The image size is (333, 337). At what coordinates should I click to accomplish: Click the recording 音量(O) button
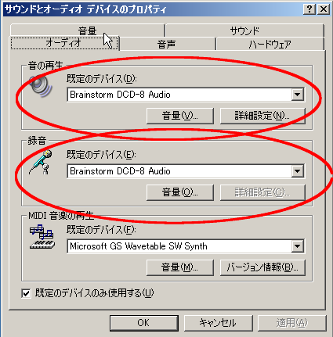pos(180,192)
